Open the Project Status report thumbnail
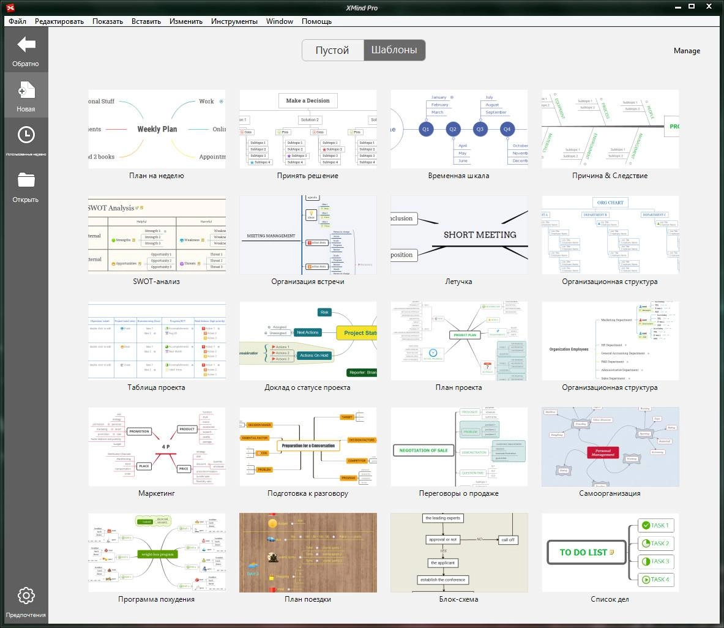724x628 pixels. pyautogui.click(x=308, y=341)
